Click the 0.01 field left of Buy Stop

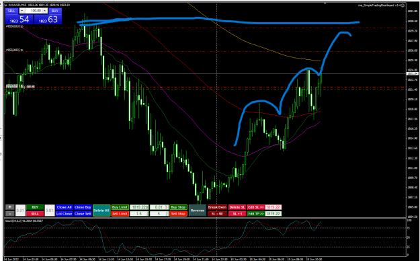(159, 207)
